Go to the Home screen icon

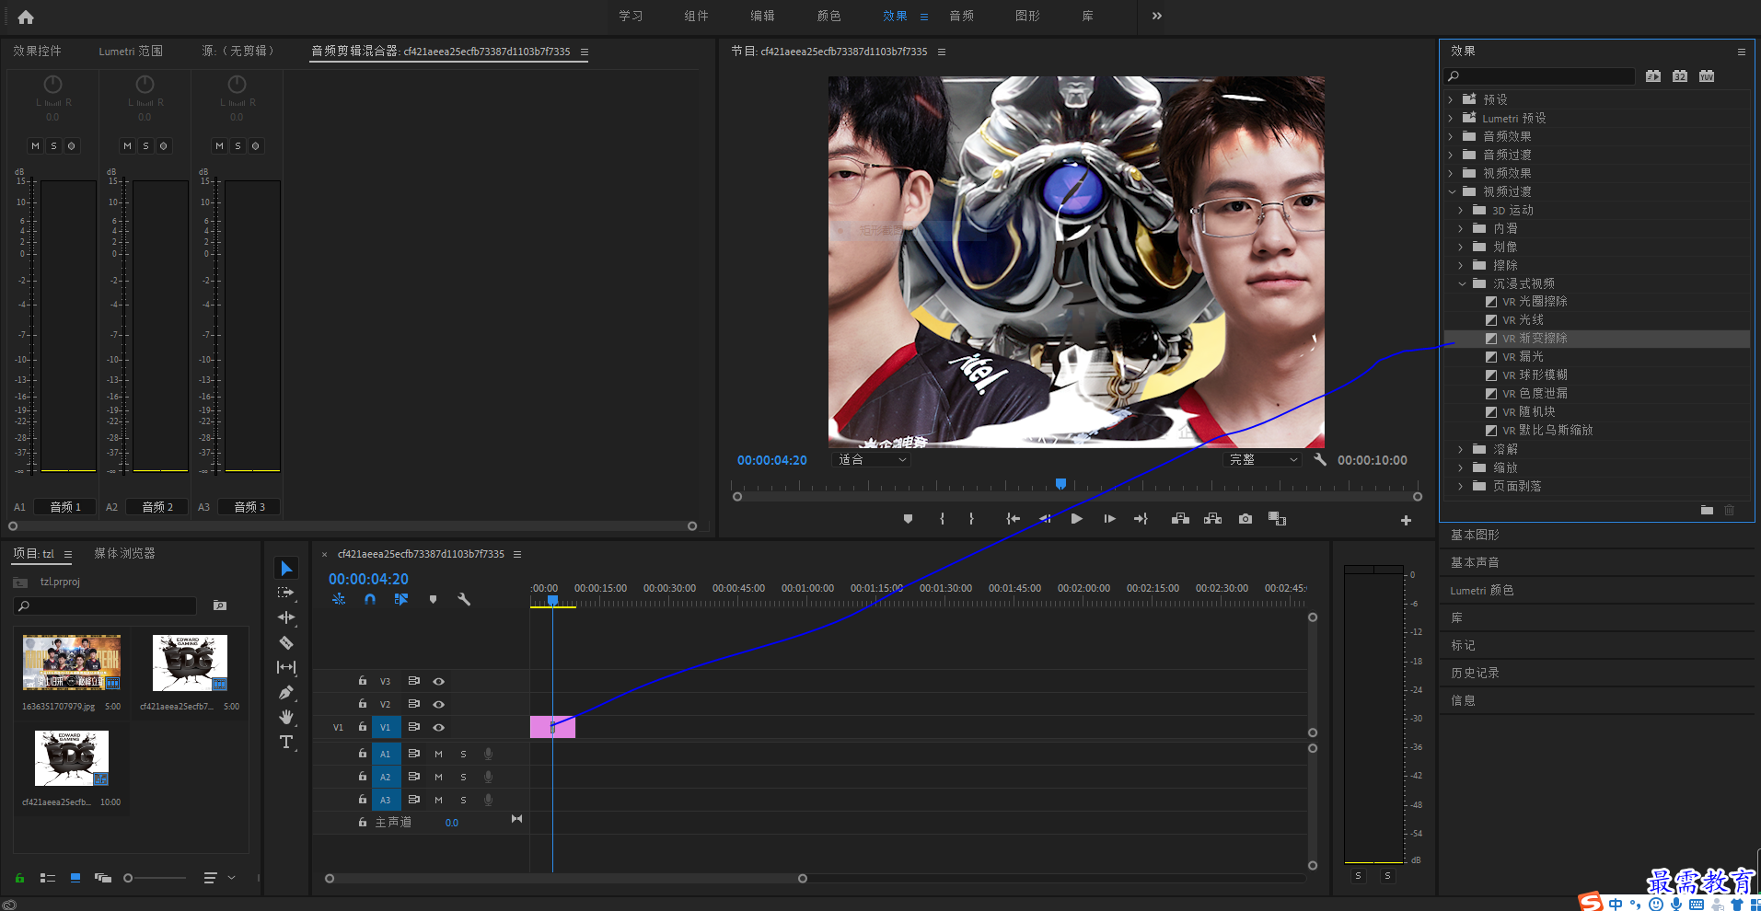pos(26,17)
